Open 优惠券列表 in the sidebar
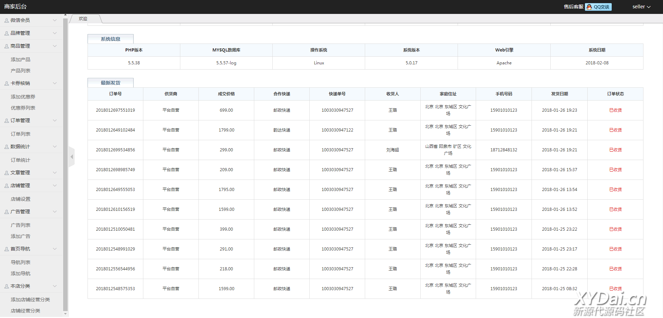This screenshot has width=663, height=318. [x=23, y=108]
